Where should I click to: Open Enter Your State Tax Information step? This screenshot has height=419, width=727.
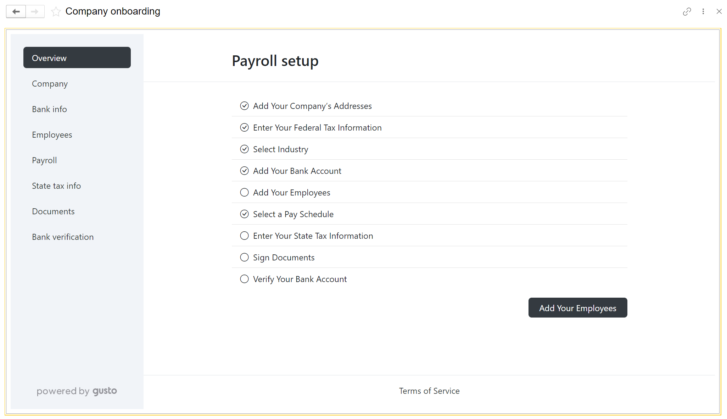[429, 236]
